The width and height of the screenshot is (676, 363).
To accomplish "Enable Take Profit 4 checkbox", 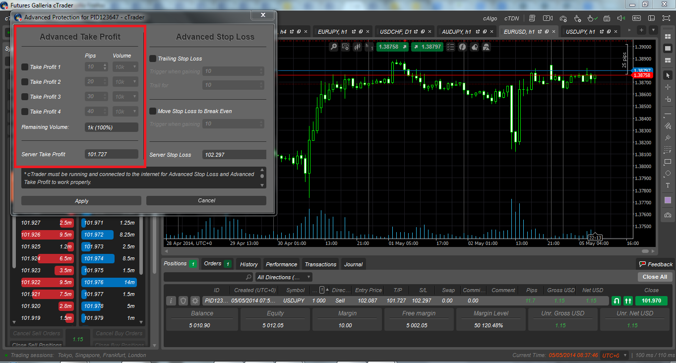I will coord(25,112).
